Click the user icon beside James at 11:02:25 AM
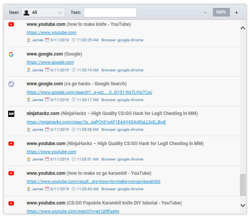 tap(29, 40)
